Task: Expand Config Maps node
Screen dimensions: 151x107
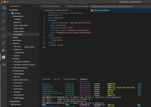Action: 12,74
